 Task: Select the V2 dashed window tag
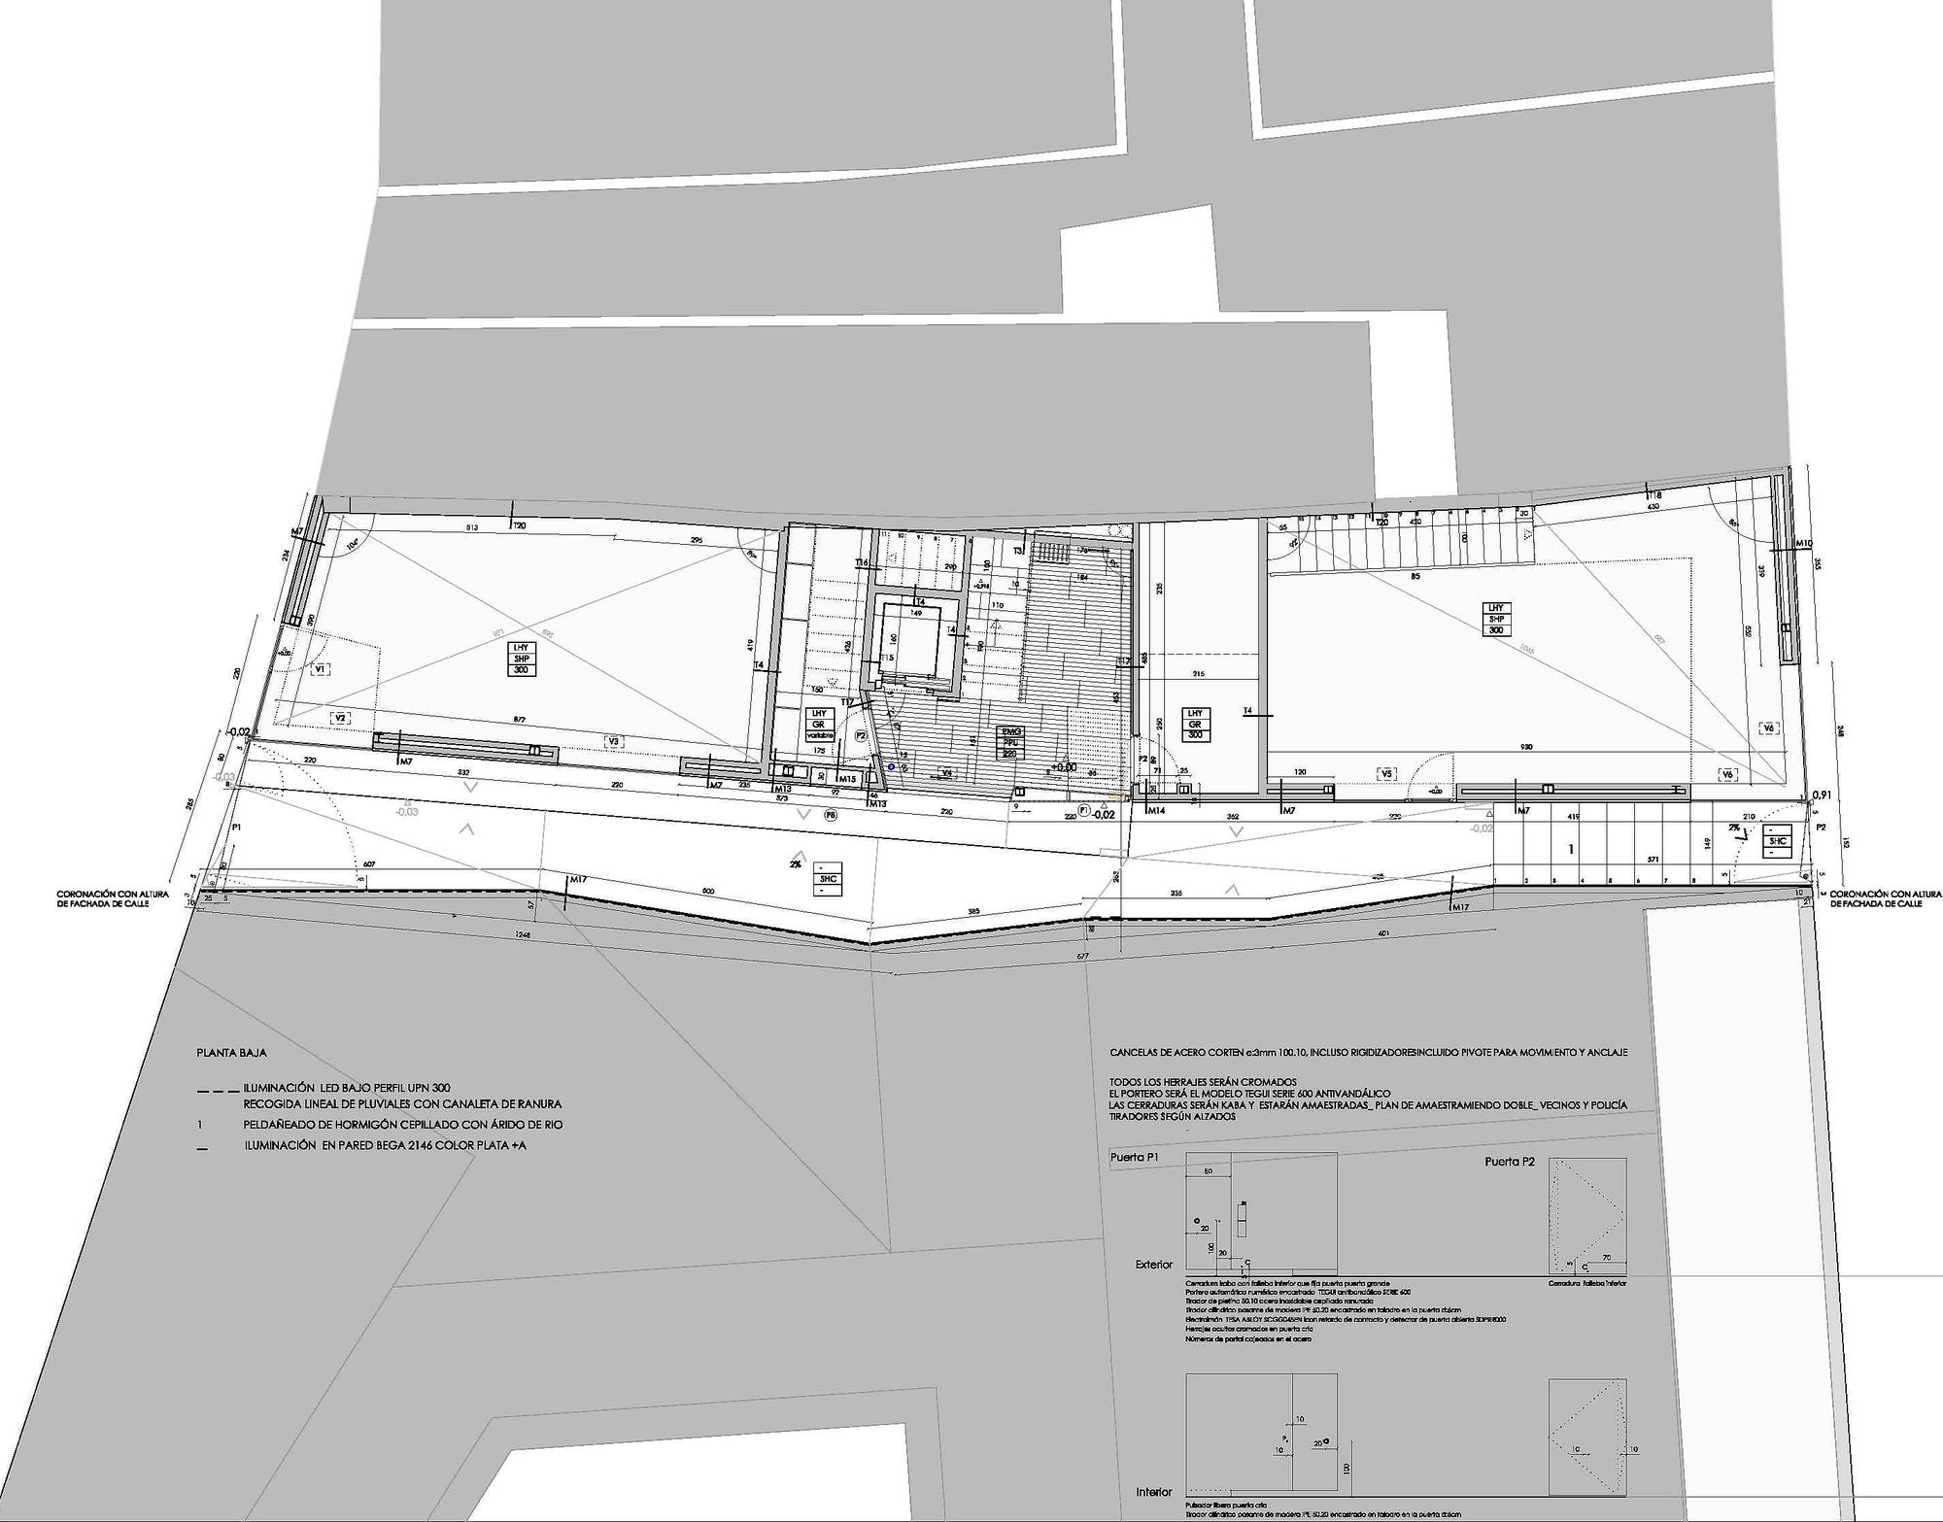[x=340, y=718]
